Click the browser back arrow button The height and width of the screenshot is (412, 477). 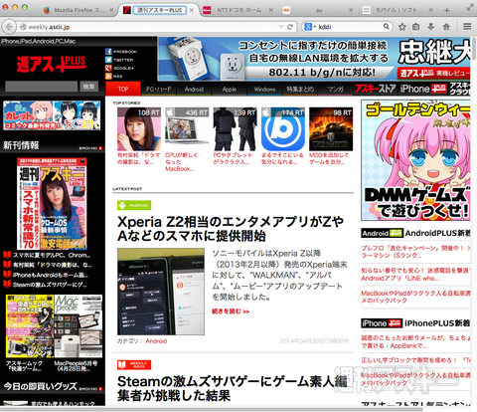coord(9,27)
